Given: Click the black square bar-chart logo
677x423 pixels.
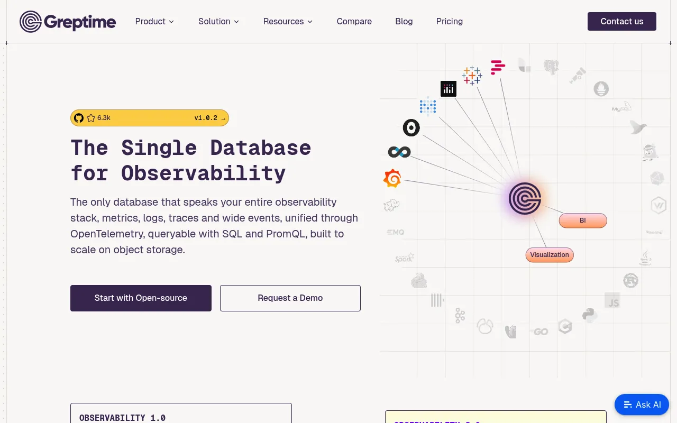Looking at the screenshot, I should (449, 89).
